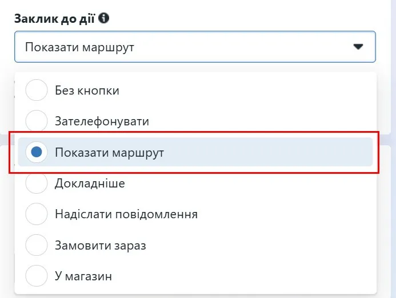Select the Надіслати повідомлення option text
Viewport: 396px width, 298px height.
[126, 214]
